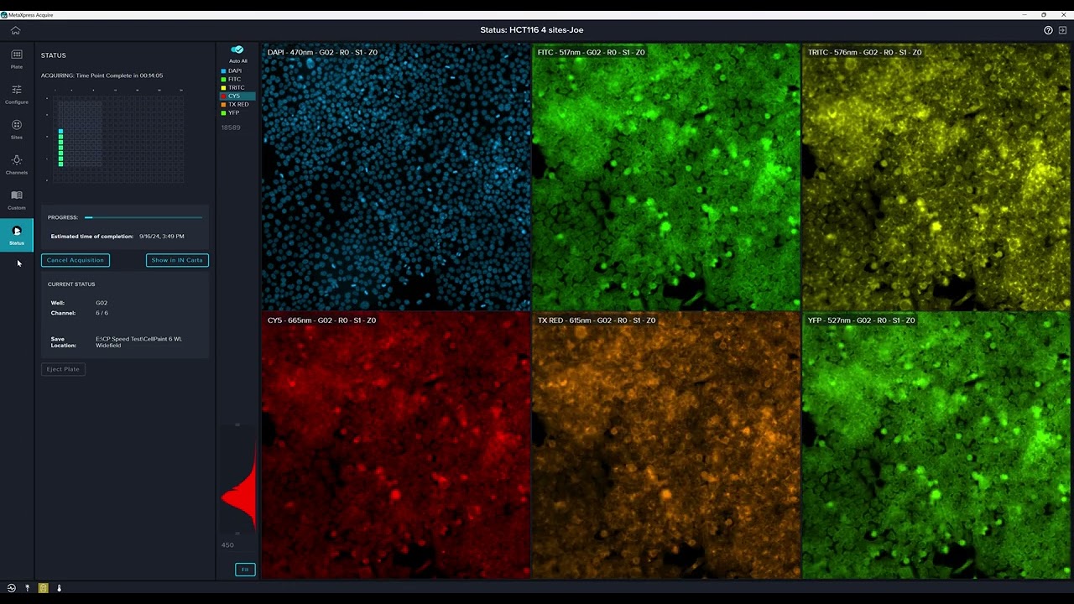Image resolution: width=1074 pixels, height=604 pixels.
Task: Toggle the Auto All switch
Action: pos(237,50)
